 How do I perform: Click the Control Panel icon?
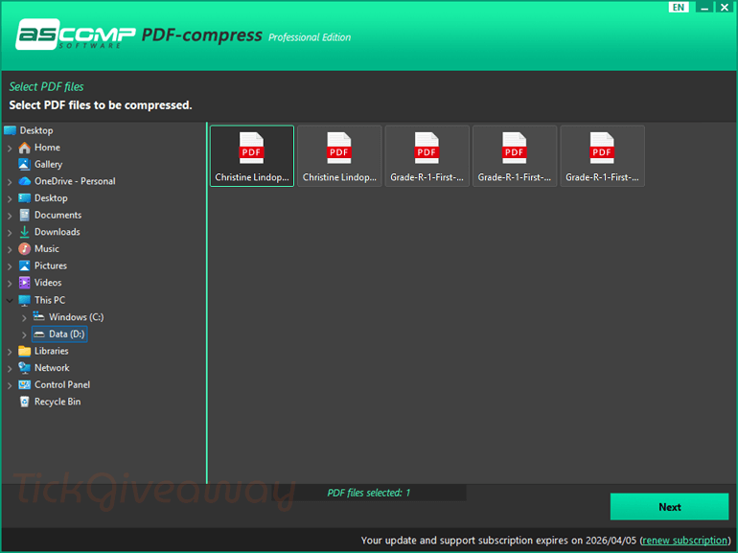click(x=25, y=385)
